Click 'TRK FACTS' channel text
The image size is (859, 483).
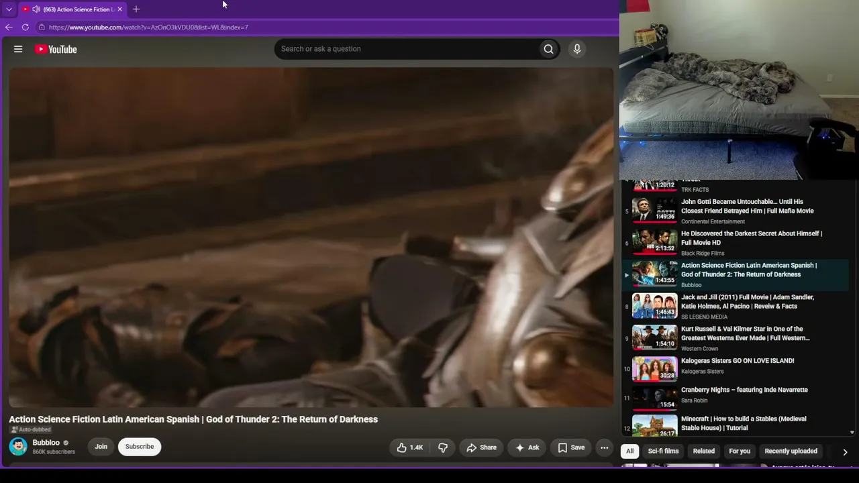tap(695, 190)
